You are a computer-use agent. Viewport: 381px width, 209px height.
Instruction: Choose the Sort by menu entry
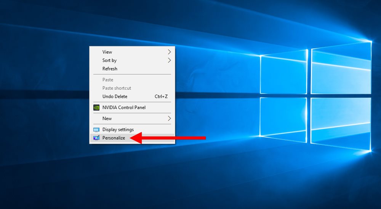(x=110, y=60)
